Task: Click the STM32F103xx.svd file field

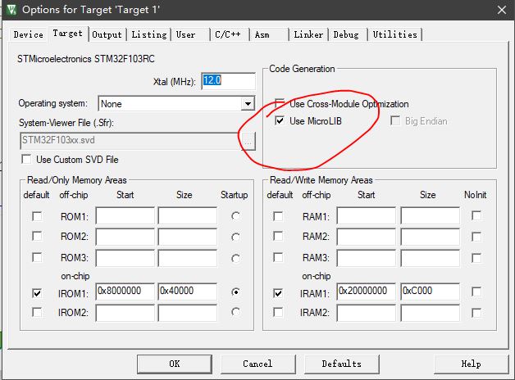Action: click(130, 141)
